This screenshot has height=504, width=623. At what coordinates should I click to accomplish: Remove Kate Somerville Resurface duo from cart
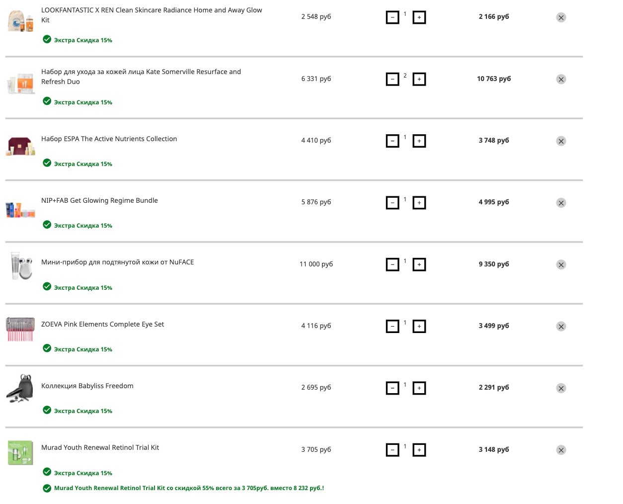[561, 79]
